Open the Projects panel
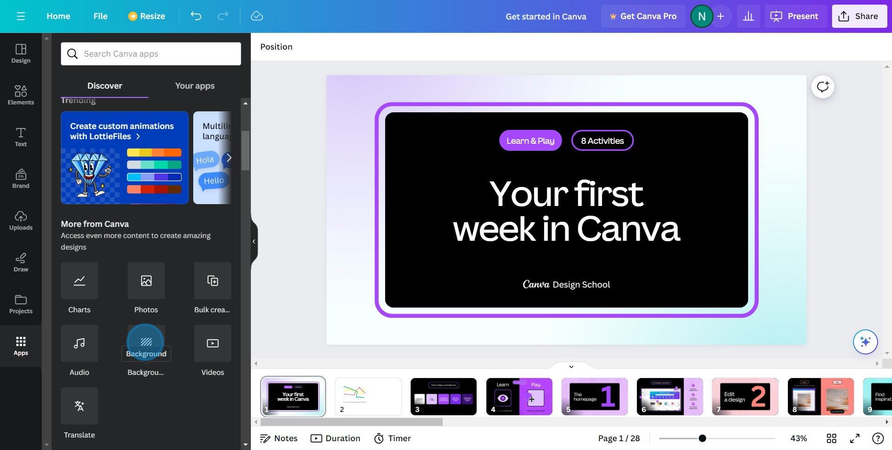 coord(21,304)
